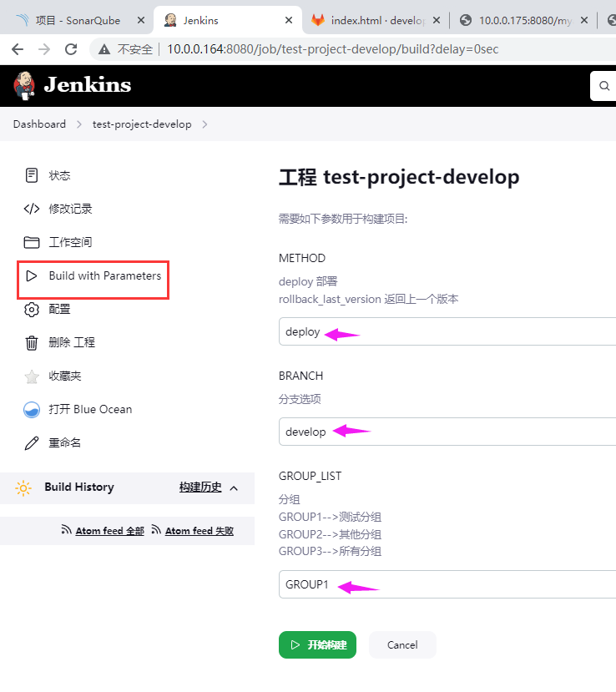Close the SonarQube browser tab
Viewport: 616px width, 692px height.
tap(141, 20)
